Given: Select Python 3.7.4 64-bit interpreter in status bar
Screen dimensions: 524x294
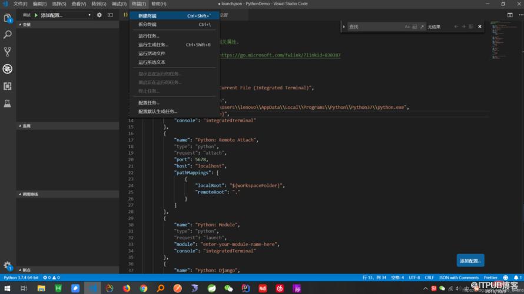Looking at the screenshot, I should (21, 278).
